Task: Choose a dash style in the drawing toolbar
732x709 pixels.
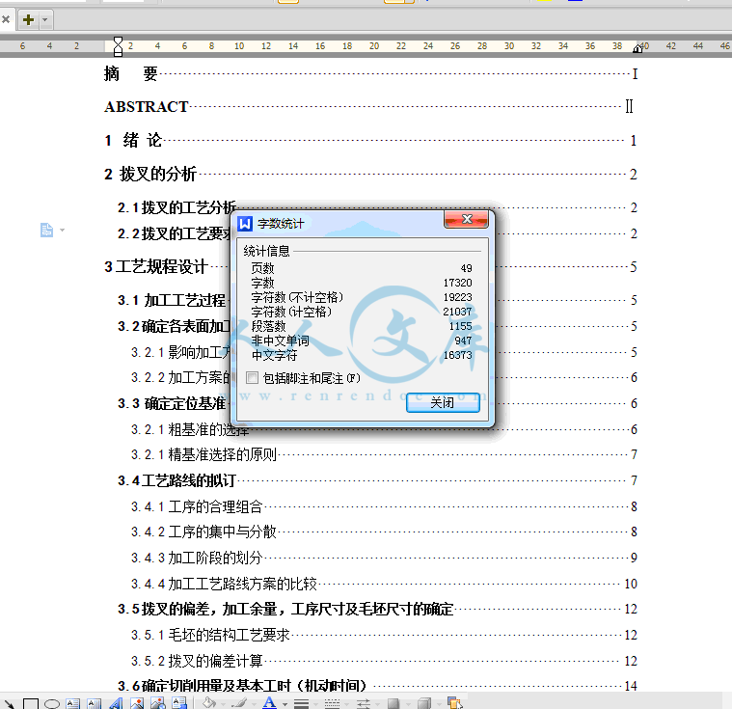Action: click(x=332, y=704)
